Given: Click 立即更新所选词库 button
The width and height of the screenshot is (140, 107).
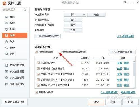Looking at the screenshot, I should [122, 52].
